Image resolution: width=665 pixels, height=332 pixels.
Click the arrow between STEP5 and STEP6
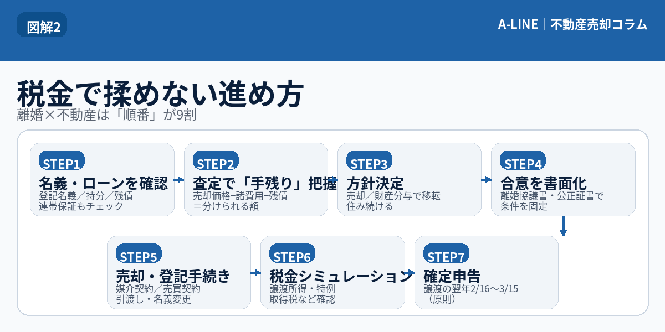click(x=255, y=273)
